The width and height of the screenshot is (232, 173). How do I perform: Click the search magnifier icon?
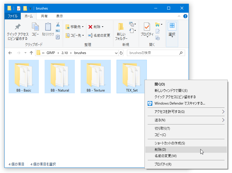click(x=181, y=53)
